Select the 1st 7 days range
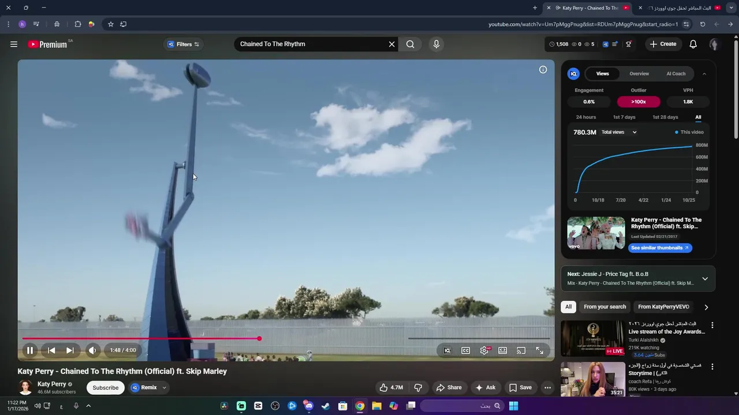Image resolution: width=739 pixels, height=415 pixels. click(x=624, y=117)
